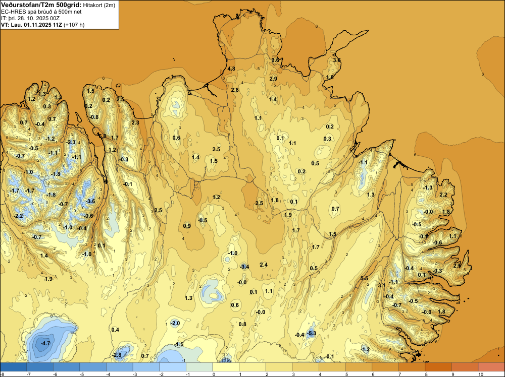Select the -5.3 temperature reading
Screen dimensions: 505x377
(x=312, y=333)
